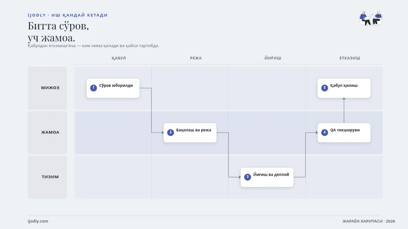Click the ЙИҒИШ column header
Screen dimensions: 408x229
point(273,58)
